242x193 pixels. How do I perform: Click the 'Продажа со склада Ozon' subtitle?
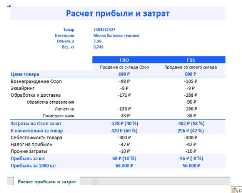124,67
